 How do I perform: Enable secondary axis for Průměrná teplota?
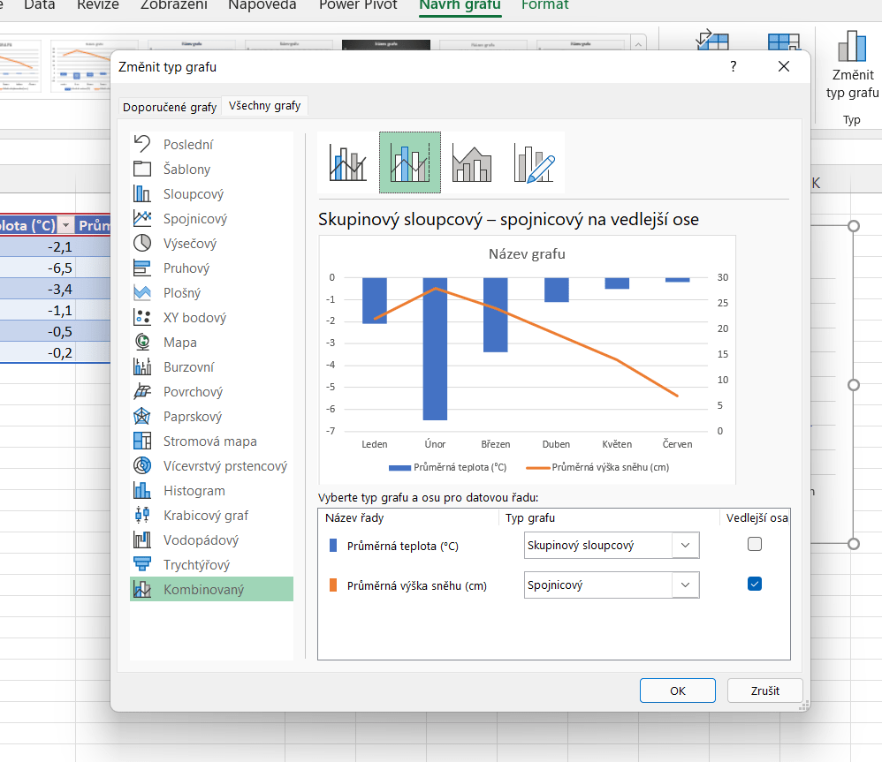click(x=754, y=545)
